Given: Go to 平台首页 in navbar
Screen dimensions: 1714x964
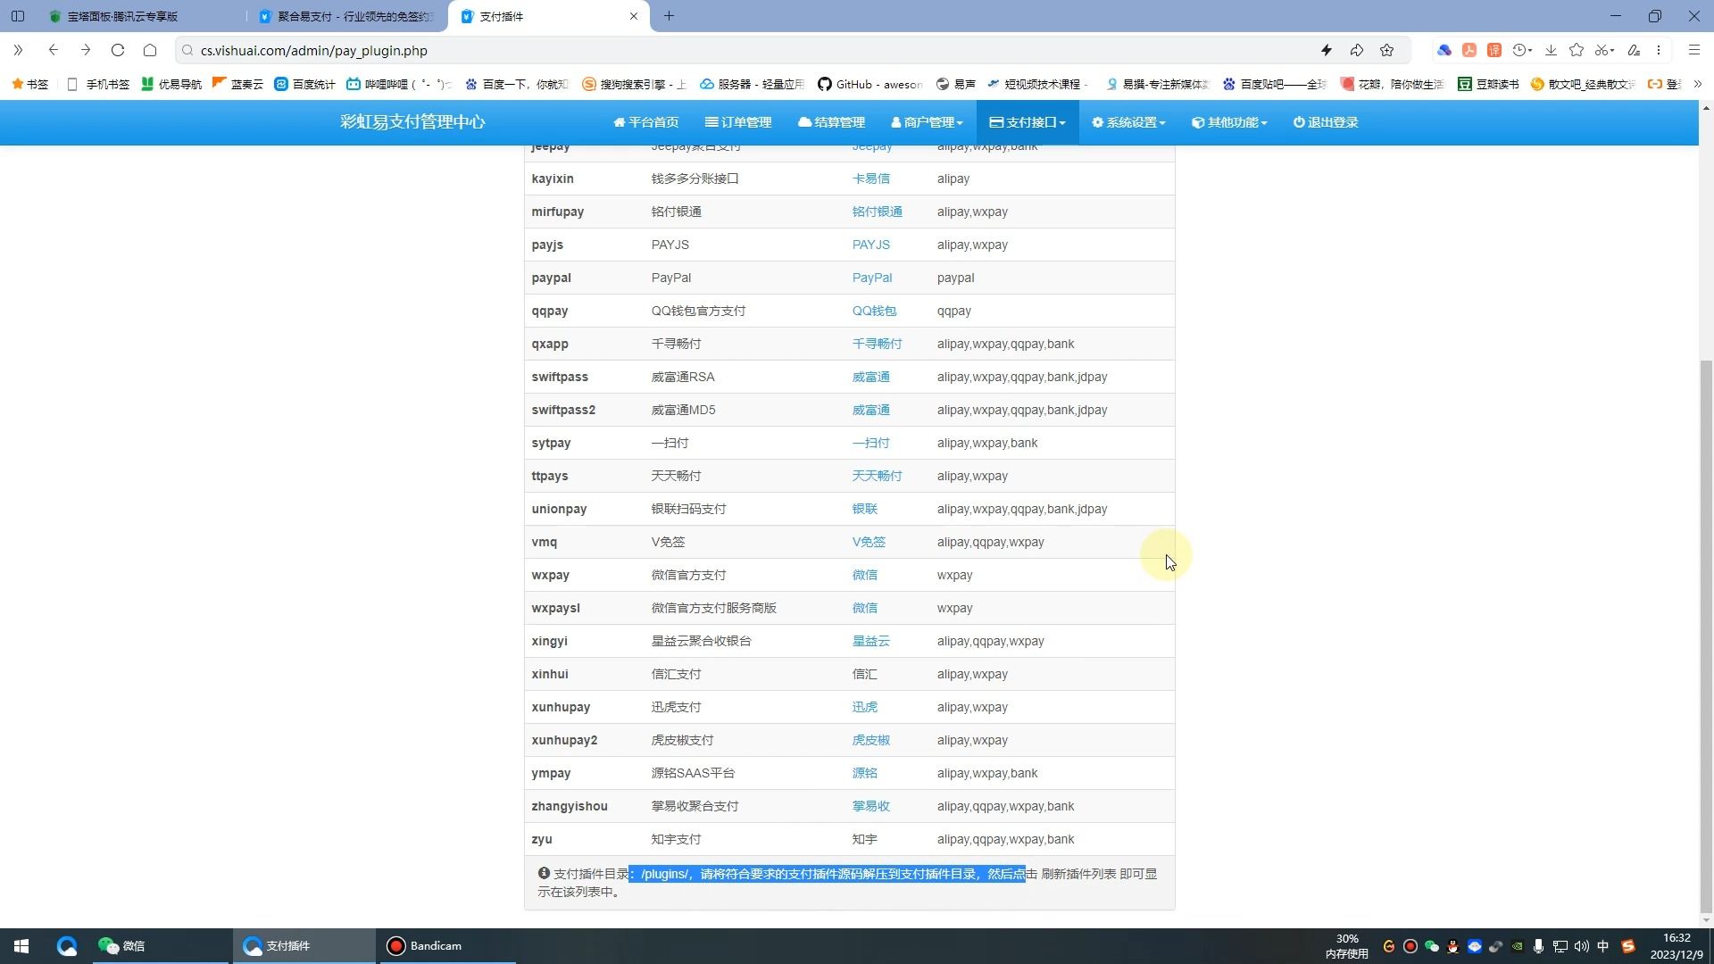Looking at the screenshot, I should (646, 122).
